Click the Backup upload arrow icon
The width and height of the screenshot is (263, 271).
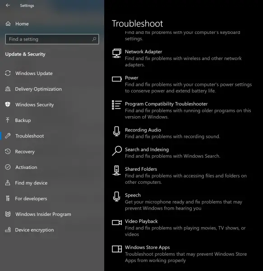click(x=8, y=120)
